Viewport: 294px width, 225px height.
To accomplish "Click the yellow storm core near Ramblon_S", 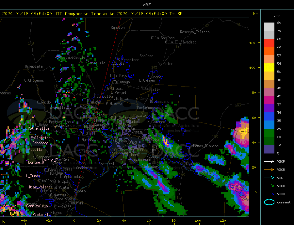I will 166,142.
